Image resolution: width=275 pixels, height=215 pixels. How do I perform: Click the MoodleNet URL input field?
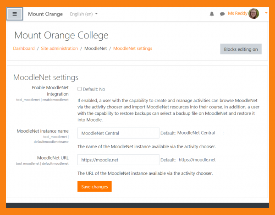118,160
